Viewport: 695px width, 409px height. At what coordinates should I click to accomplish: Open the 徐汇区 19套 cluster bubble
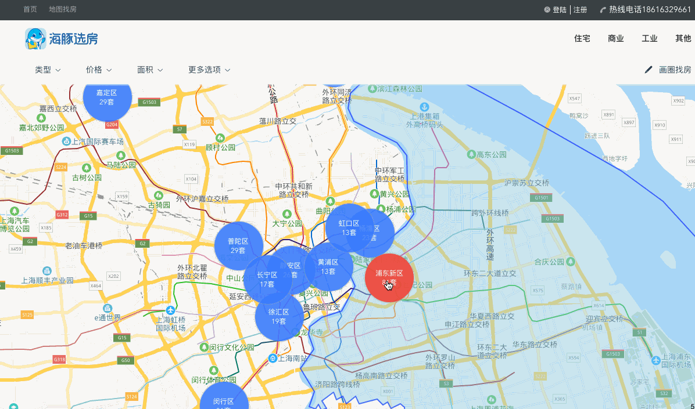click(279, 317)
